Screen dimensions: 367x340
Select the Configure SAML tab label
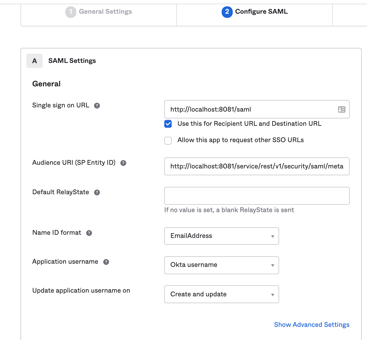[x=261, y=12]
